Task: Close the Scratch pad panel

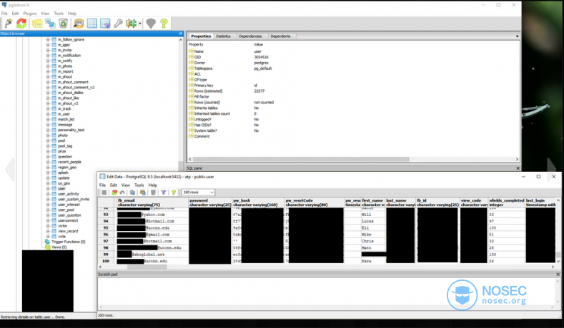Action: 558,275
